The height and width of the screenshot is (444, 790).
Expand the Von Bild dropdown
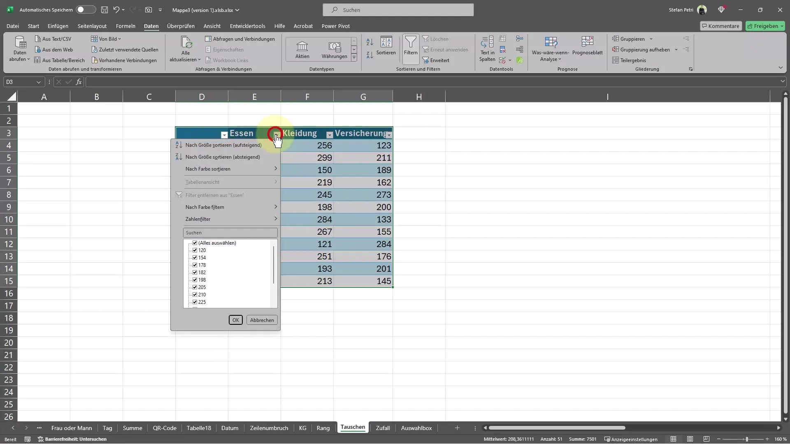(106, 39)
